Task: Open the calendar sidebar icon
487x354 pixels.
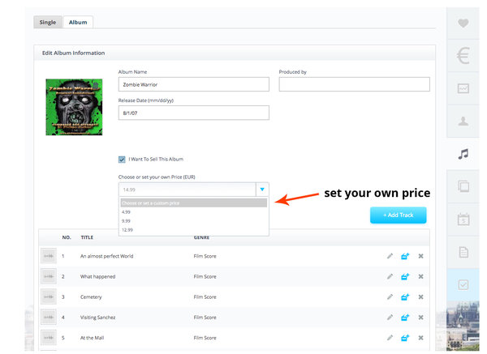Action: point(463,220)
